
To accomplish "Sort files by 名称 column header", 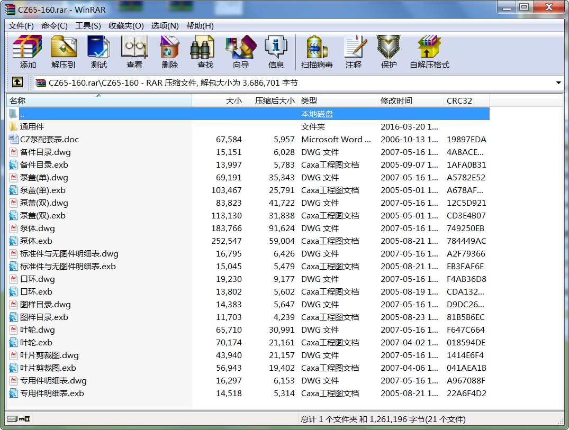I will 98,100.
